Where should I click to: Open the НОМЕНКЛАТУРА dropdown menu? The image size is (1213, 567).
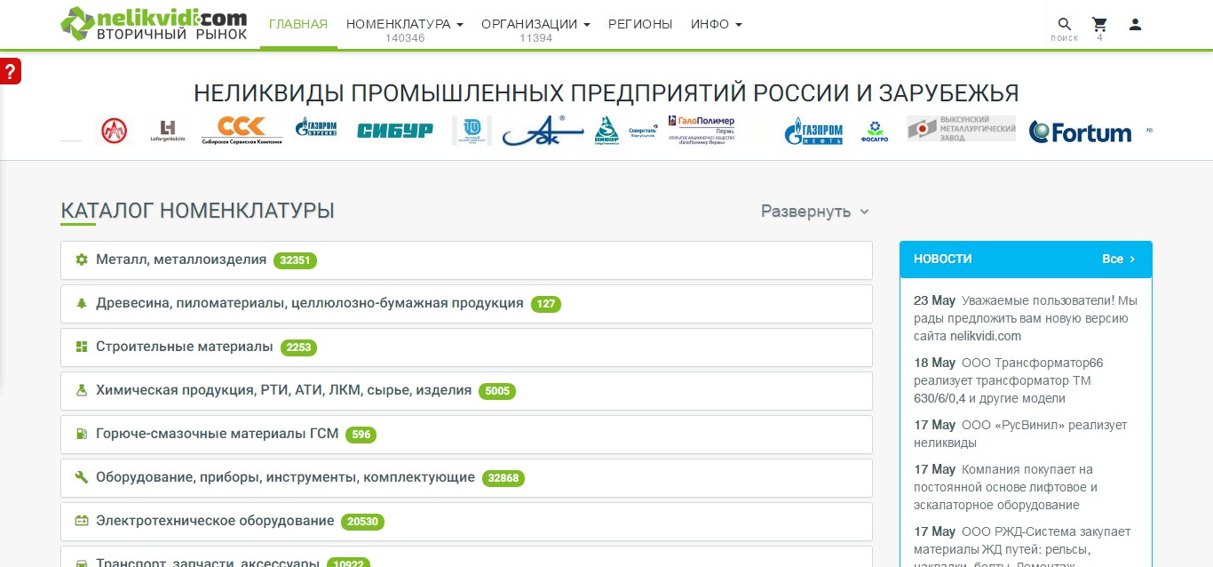pyautogui.click(x=405, y=24)
